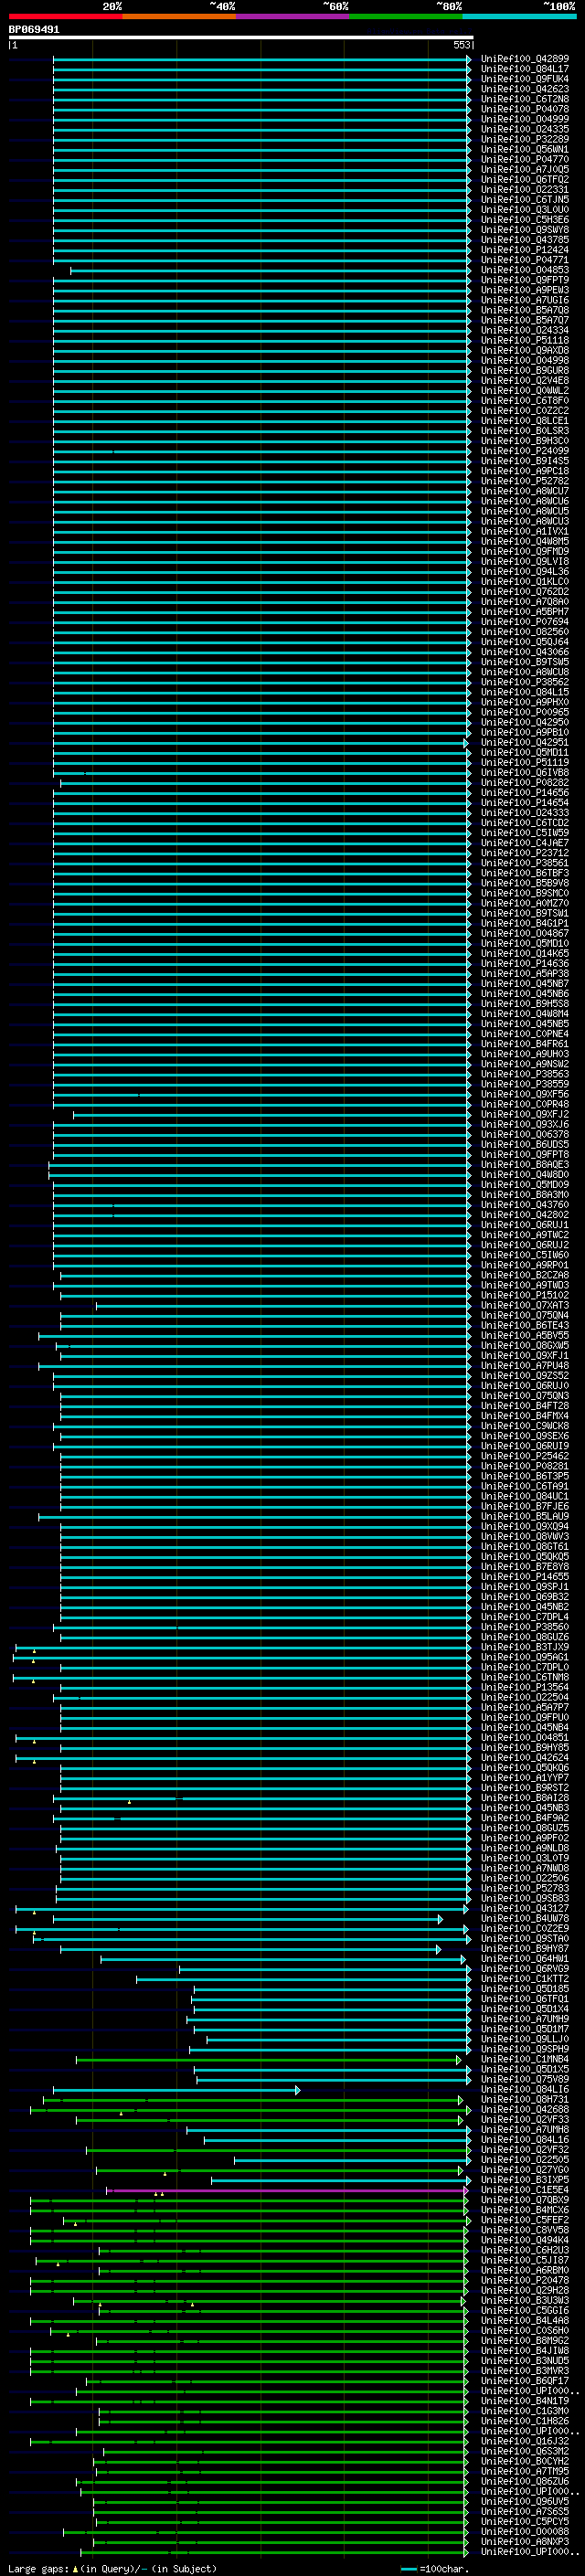Select hit label UniRef100_Q42624
Image resolution: width=585 pixels, height=2576 pixels.
coord(525,1758)
